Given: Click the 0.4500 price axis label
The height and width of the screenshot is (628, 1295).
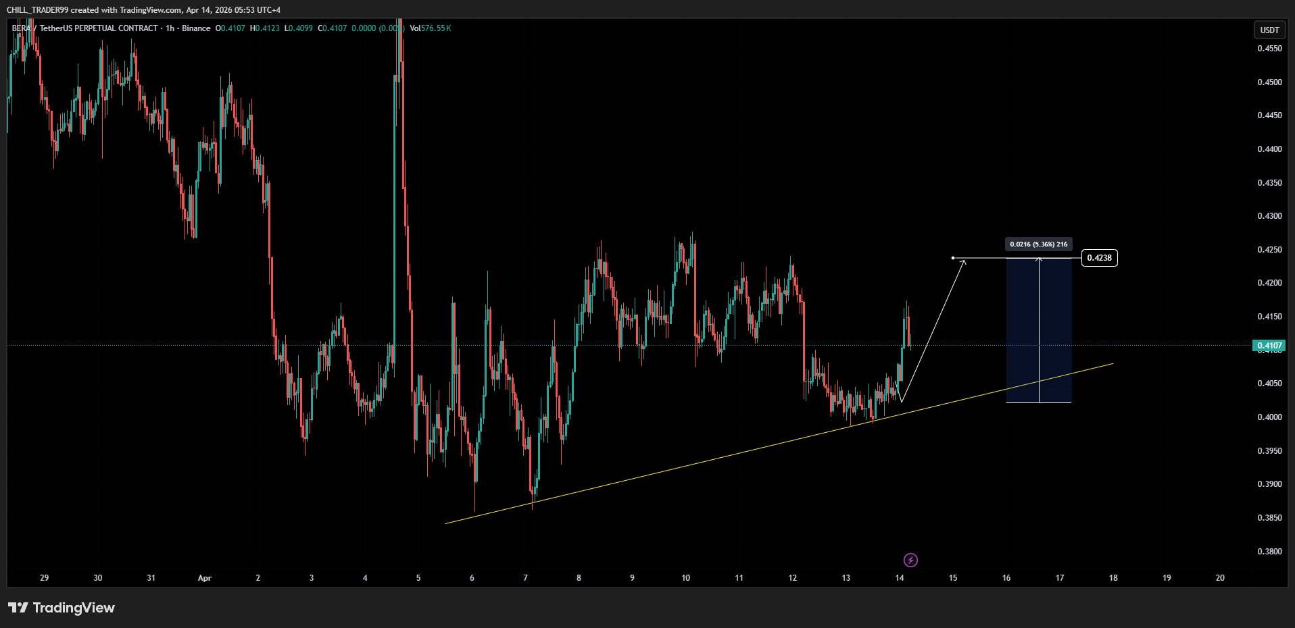Looking at the screenshot, I should (1269, 82).
